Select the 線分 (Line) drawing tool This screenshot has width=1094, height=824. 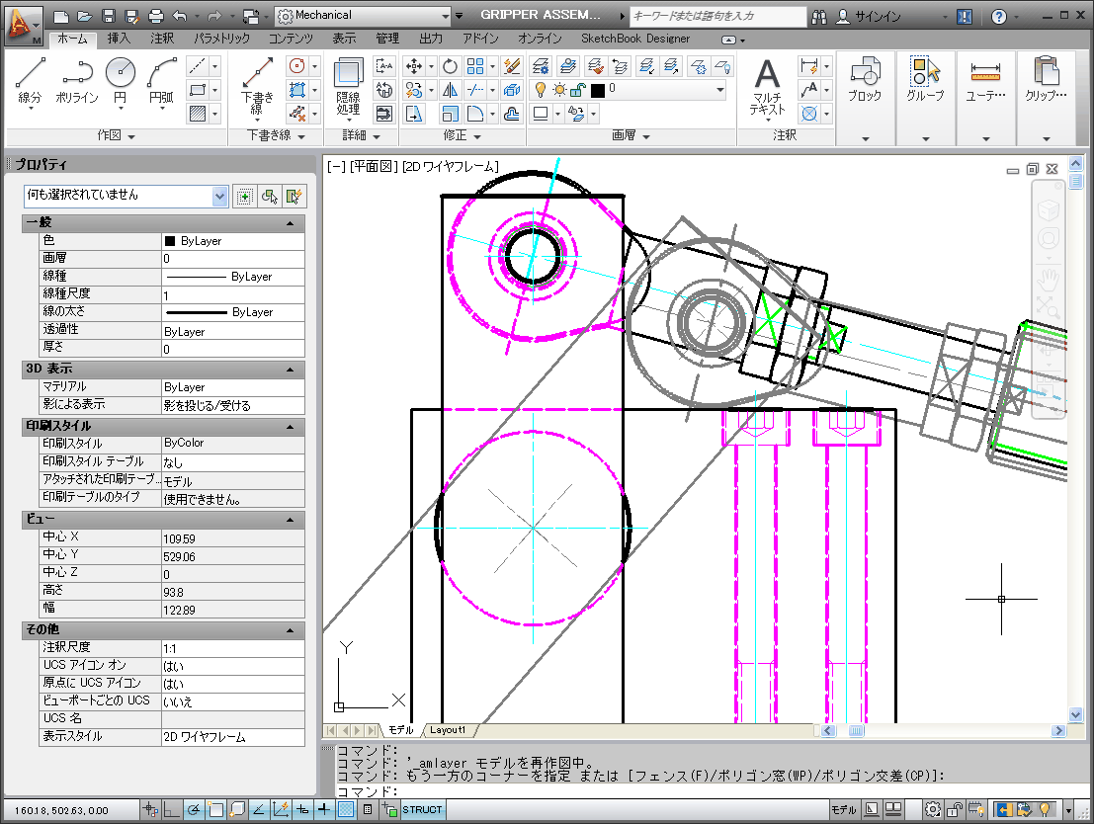point(30,81)
